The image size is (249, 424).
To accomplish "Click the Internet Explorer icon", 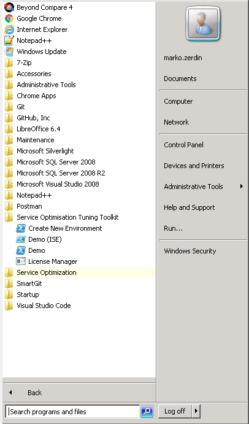I will point(9,29).
